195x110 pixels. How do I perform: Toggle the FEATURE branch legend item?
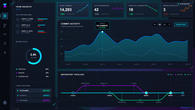tap(179, 75)
